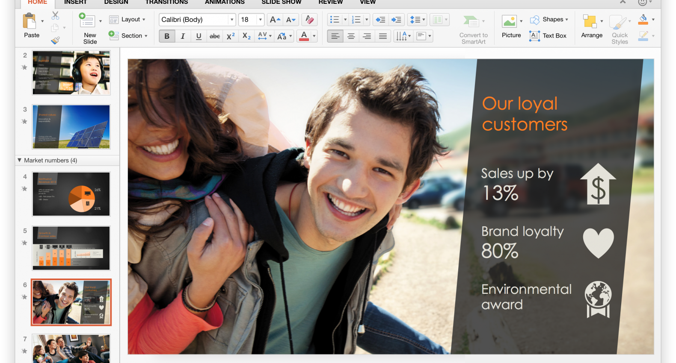Viewport: 676px width, 363px height.
Task: Toggle Italic formatting
Action: (183, 36)
